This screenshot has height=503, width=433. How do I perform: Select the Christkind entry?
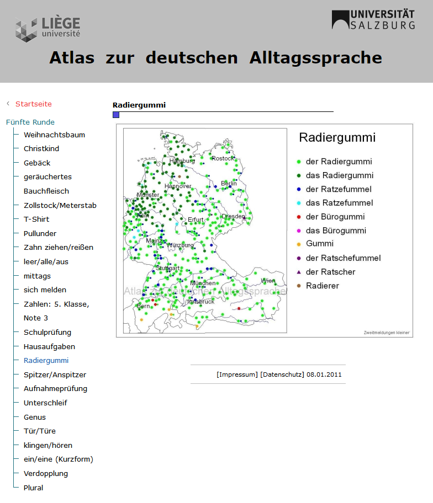(41, 149)
